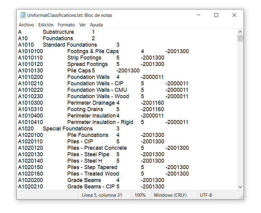The width and height of the screenshot is (261, 213).
Task: Click the Piles - Steel H text
Action: tap(84, 161)
